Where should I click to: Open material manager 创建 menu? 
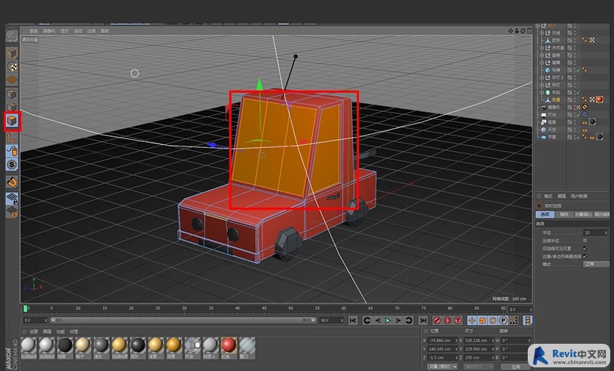tap(34, 331)
